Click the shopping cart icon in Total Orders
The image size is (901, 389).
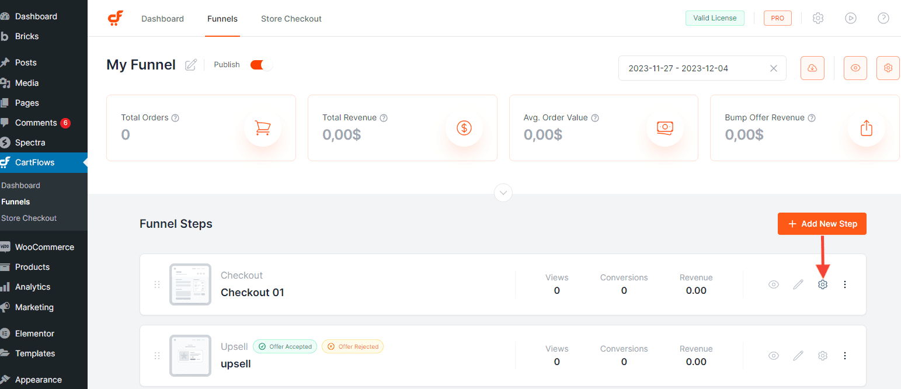[263, 127]
